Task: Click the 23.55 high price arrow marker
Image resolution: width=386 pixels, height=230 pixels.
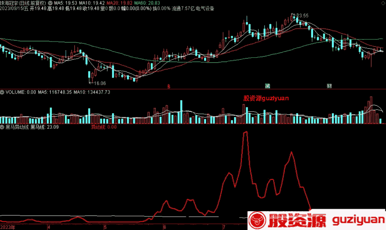Action: click(x=300, y=15)
